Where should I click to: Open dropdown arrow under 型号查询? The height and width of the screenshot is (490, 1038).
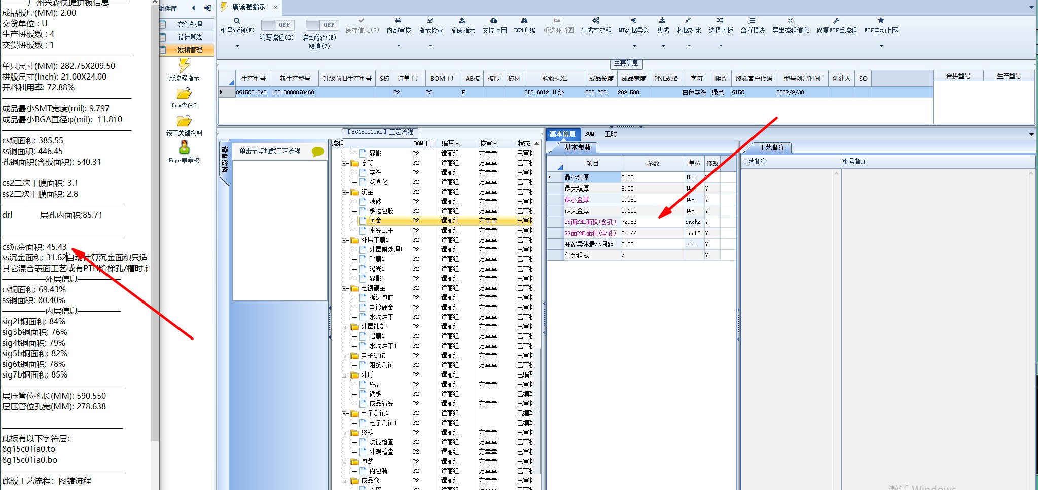pos(237,46)
